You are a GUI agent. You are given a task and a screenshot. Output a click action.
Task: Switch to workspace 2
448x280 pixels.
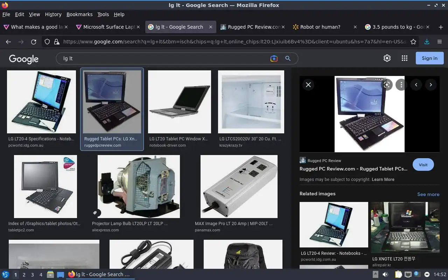point(24,275)
